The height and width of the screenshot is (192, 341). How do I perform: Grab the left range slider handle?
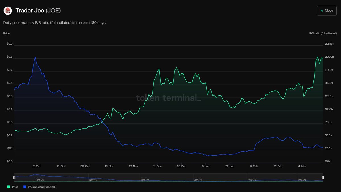click(x=14, y=177)
